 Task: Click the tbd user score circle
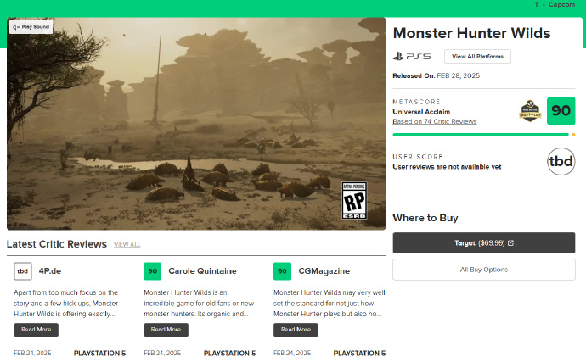[x=561, y=161]
